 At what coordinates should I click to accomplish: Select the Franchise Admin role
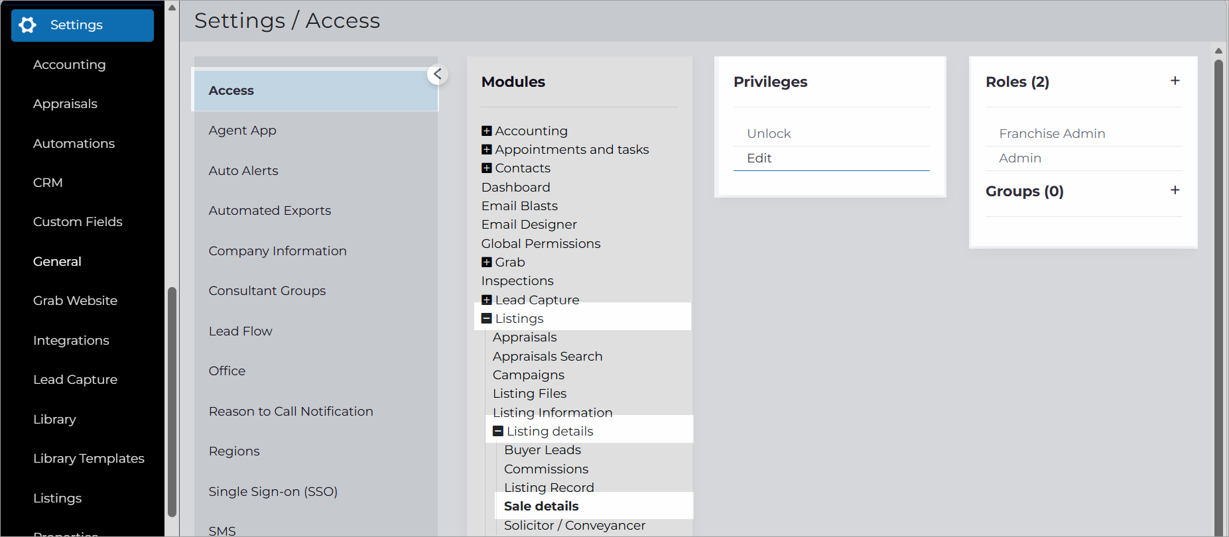(1084, 133)
